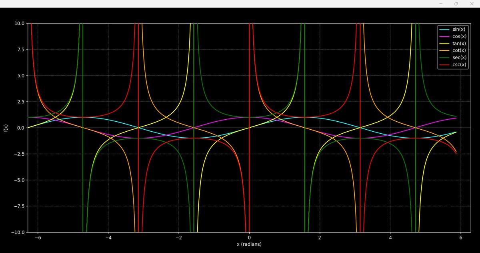Screen dimensions: 480x253
Task: Click the x-axis tick label 4
Action: pyautogui.click(x=390, y=237)
